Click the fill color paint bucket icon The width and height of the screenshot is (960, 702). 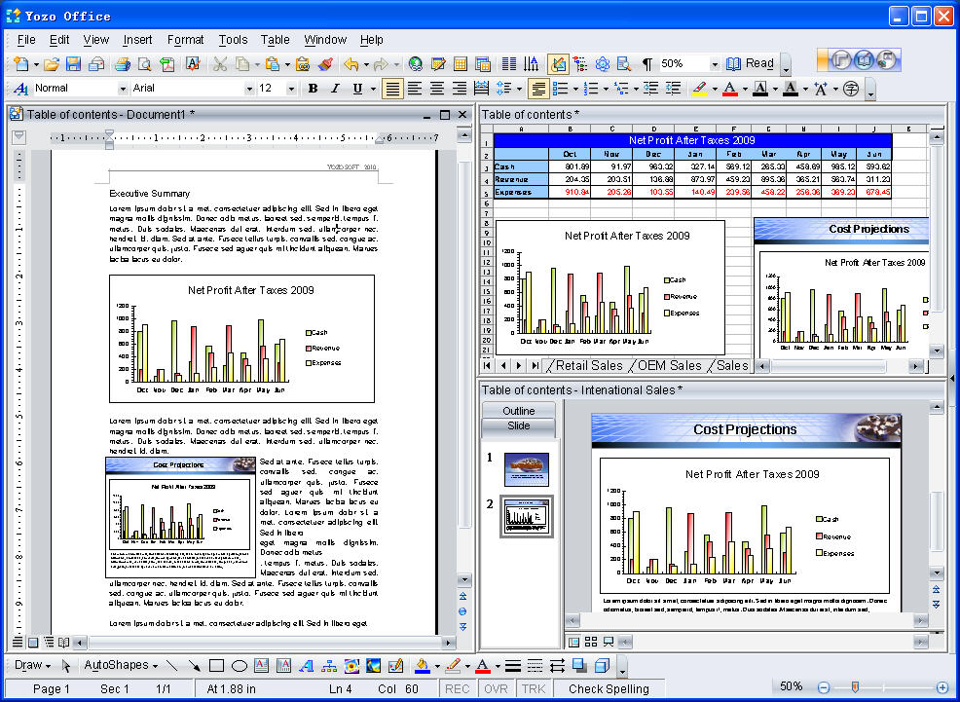pos(422,665)
